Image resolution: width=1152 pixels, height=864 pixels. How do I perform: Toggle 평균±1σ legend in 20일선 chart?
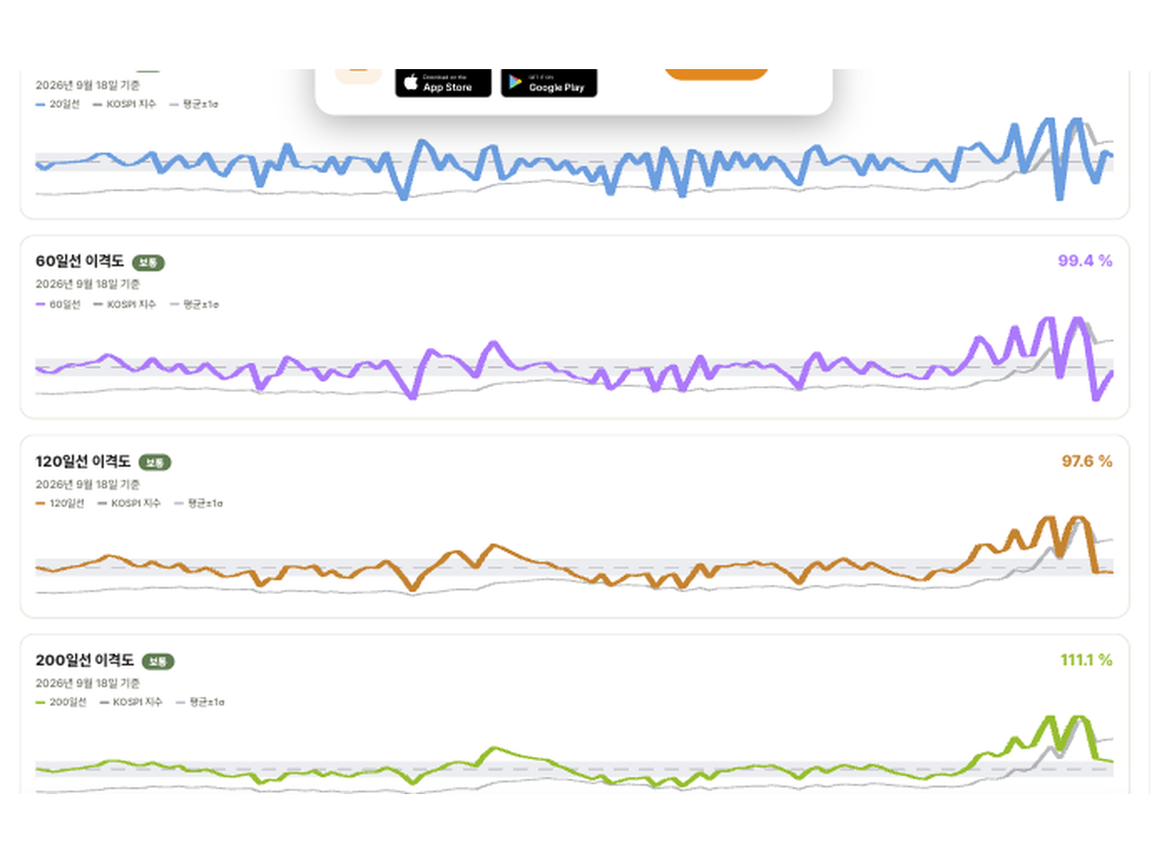point(194,105)
